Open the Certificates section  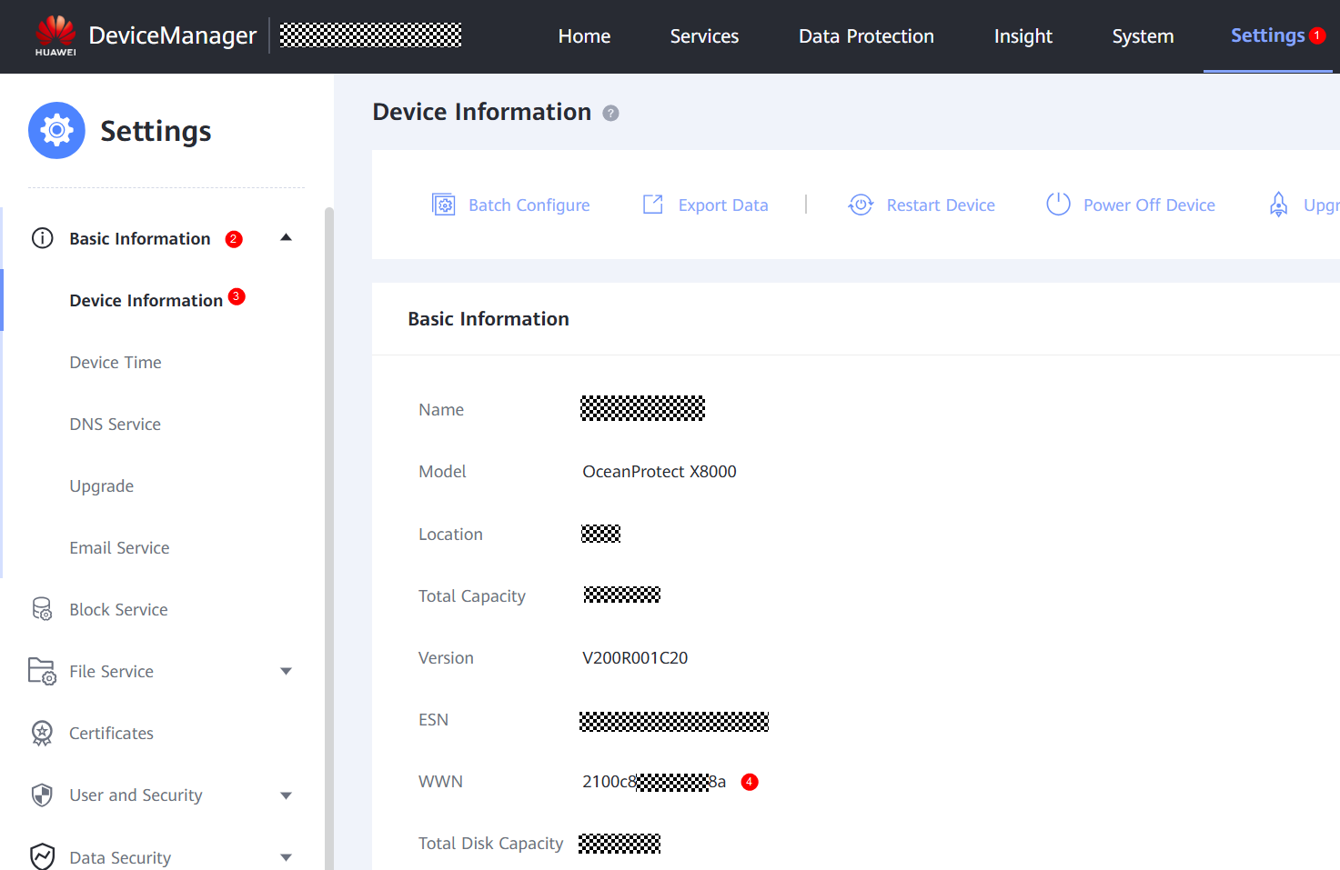coord(111,733)
